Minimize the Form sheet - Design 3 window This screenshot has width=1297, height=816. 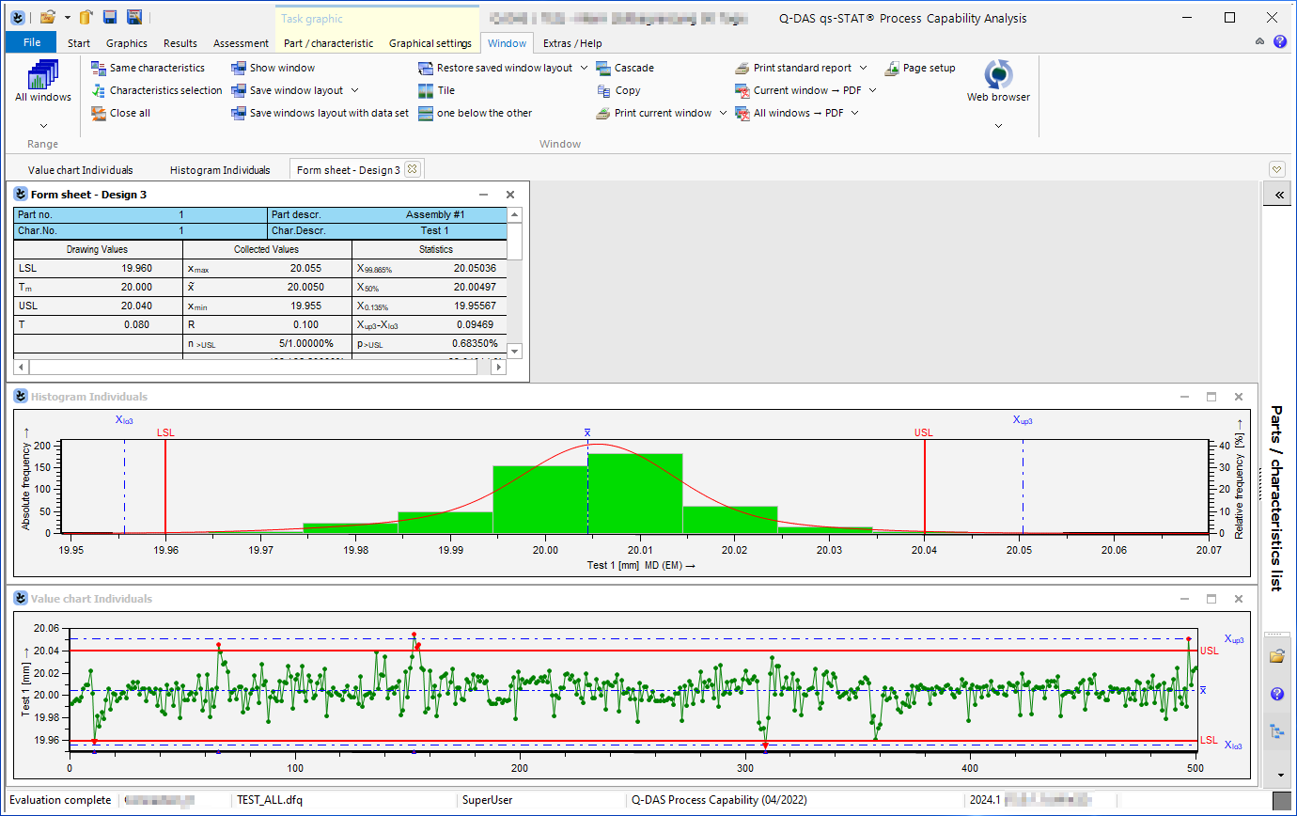click(483, 195)
